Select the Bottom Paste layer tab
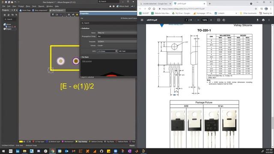This screenshot has height=154, width=274. pos(122,142)
